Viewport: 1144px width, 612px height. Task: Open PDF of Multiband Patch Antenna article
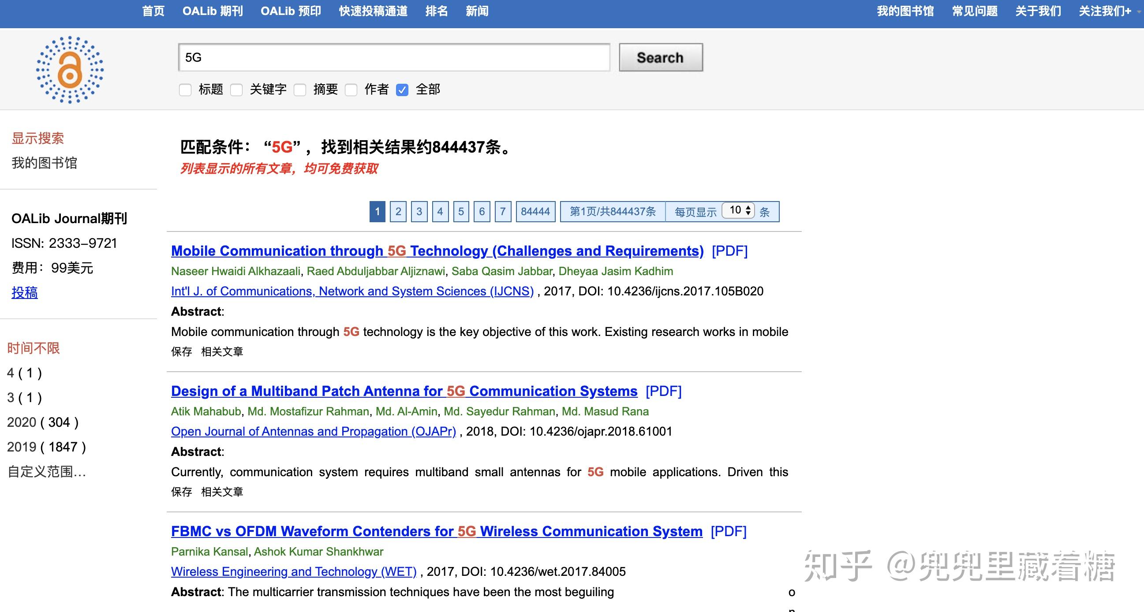(x=663, y=391)
